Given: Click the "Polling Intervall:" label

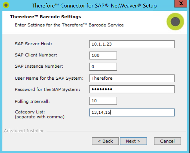Looking at the screenshot, I should click(32, 101).
